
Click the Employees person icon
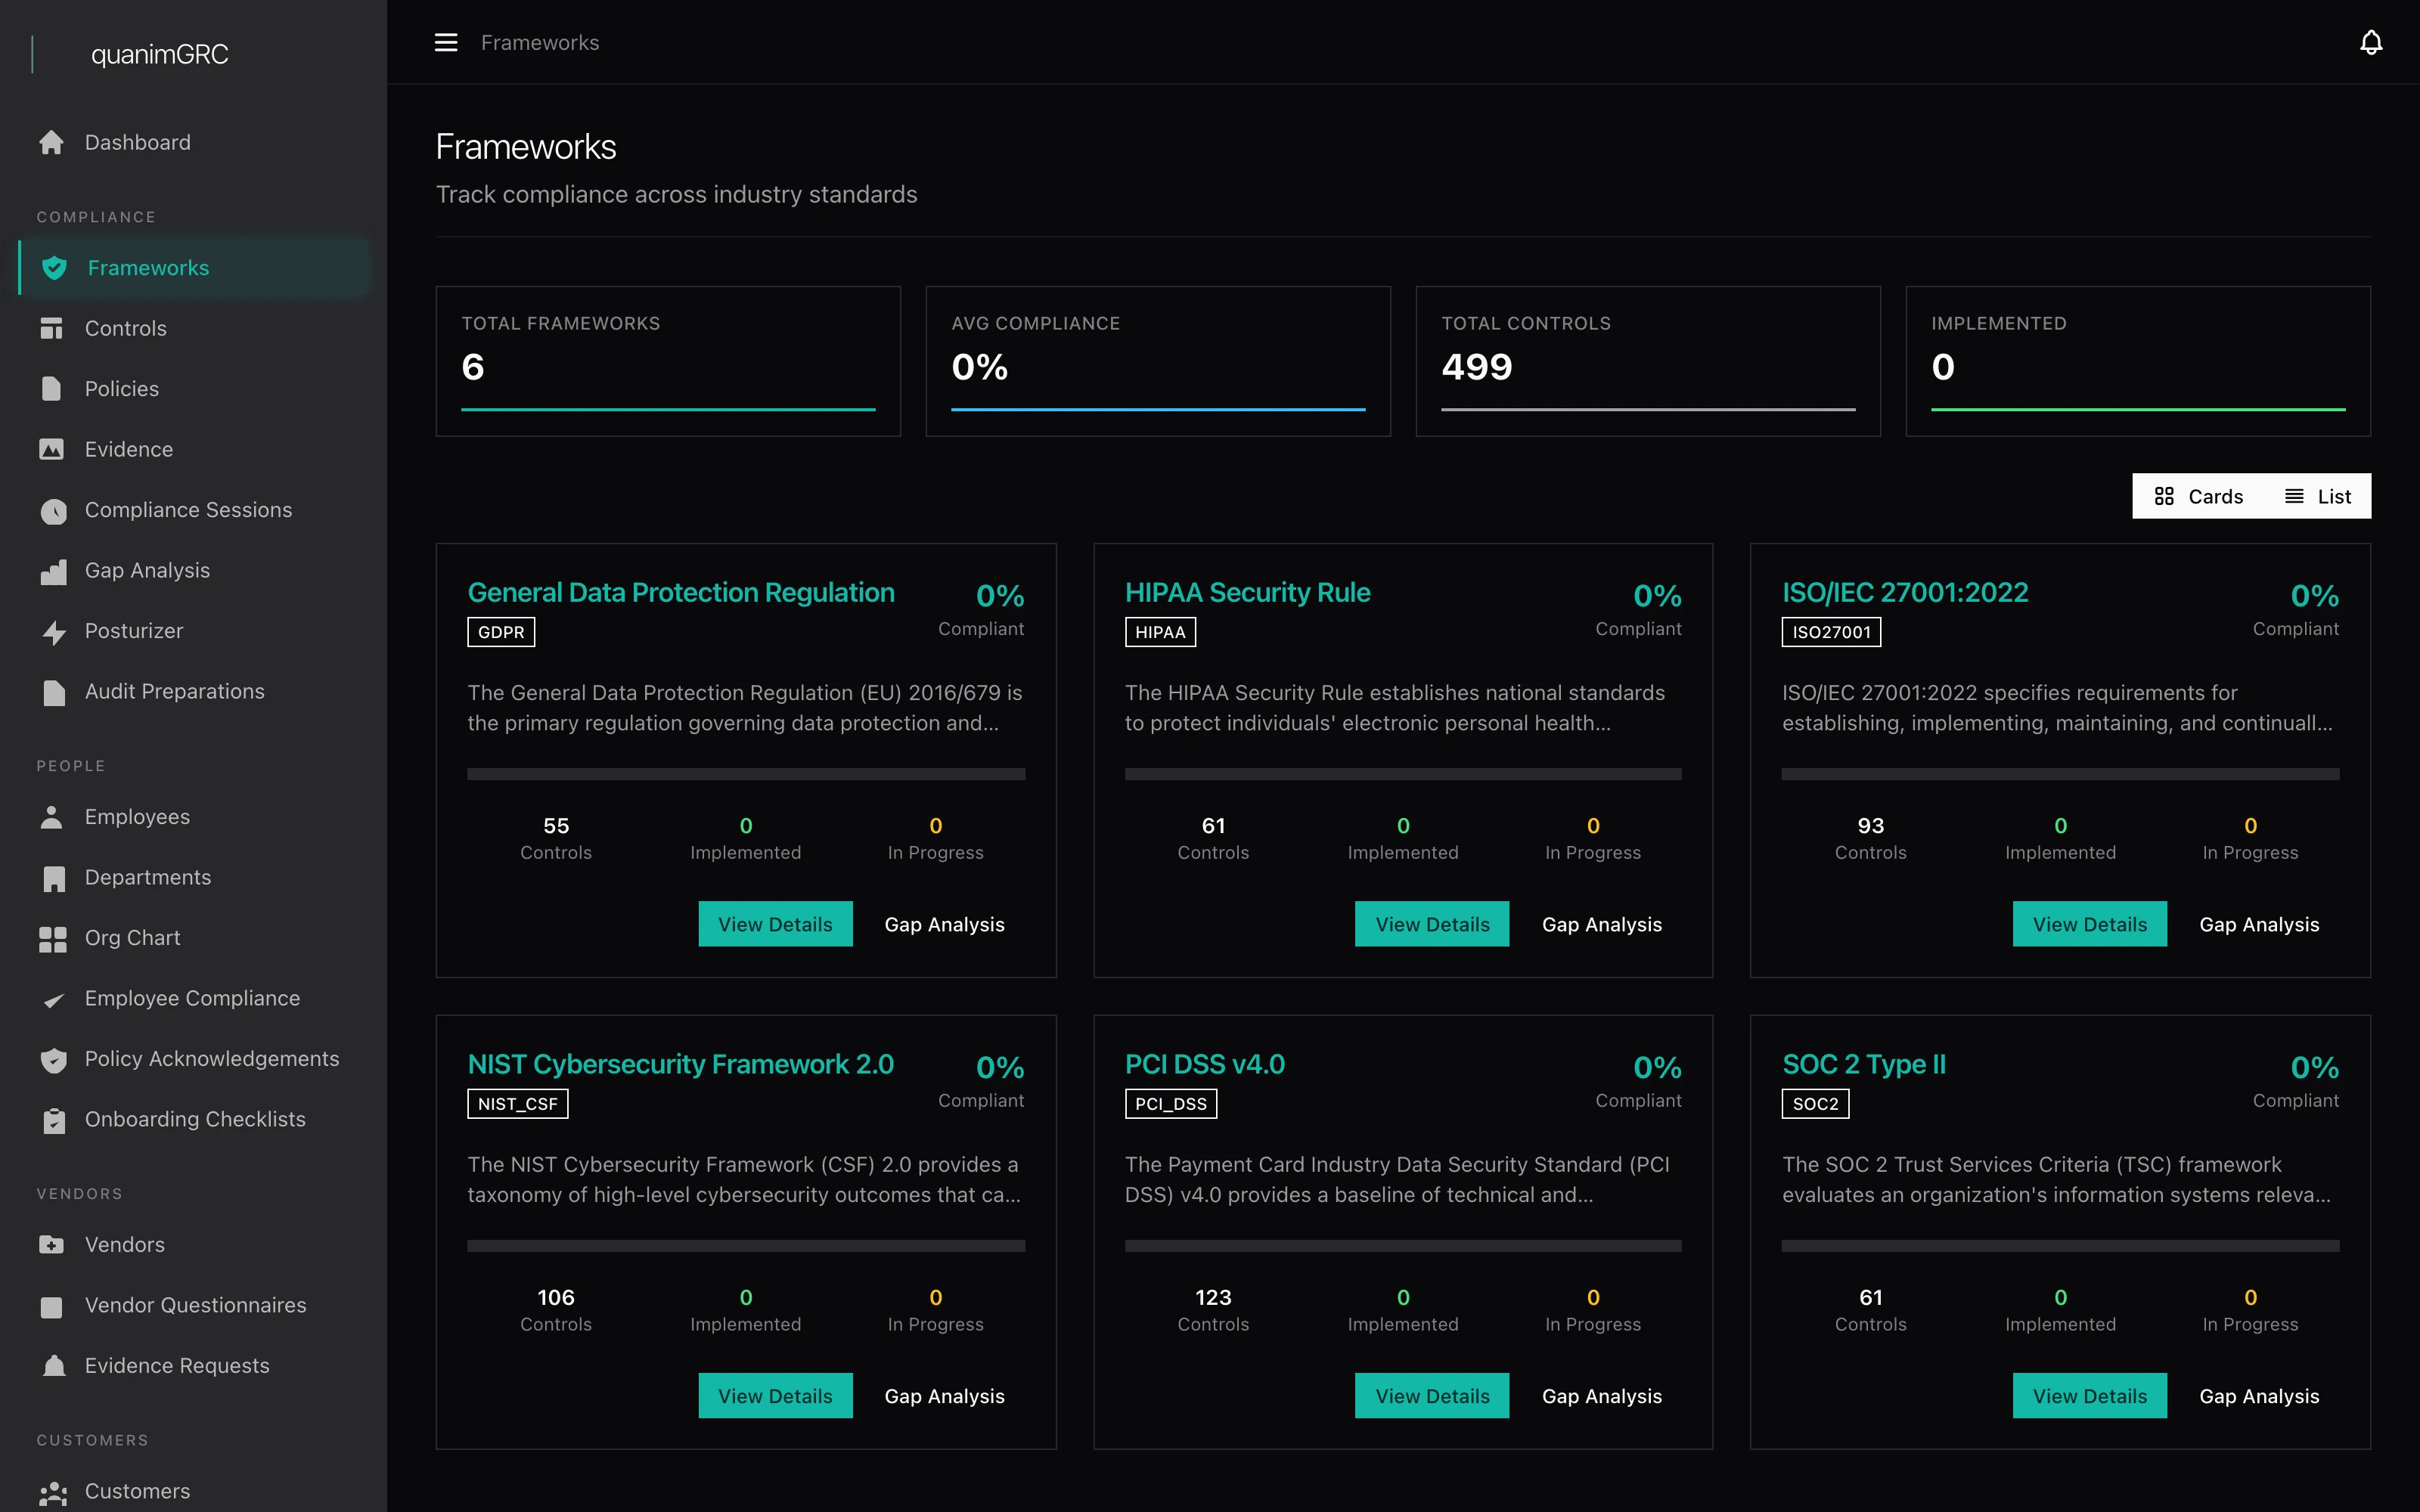pyautogui.click(x=52, y=817)
